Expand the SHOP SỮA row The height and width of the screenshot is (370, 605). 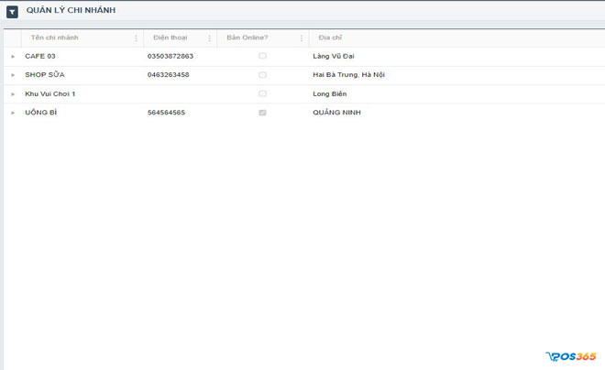(13, 75)
